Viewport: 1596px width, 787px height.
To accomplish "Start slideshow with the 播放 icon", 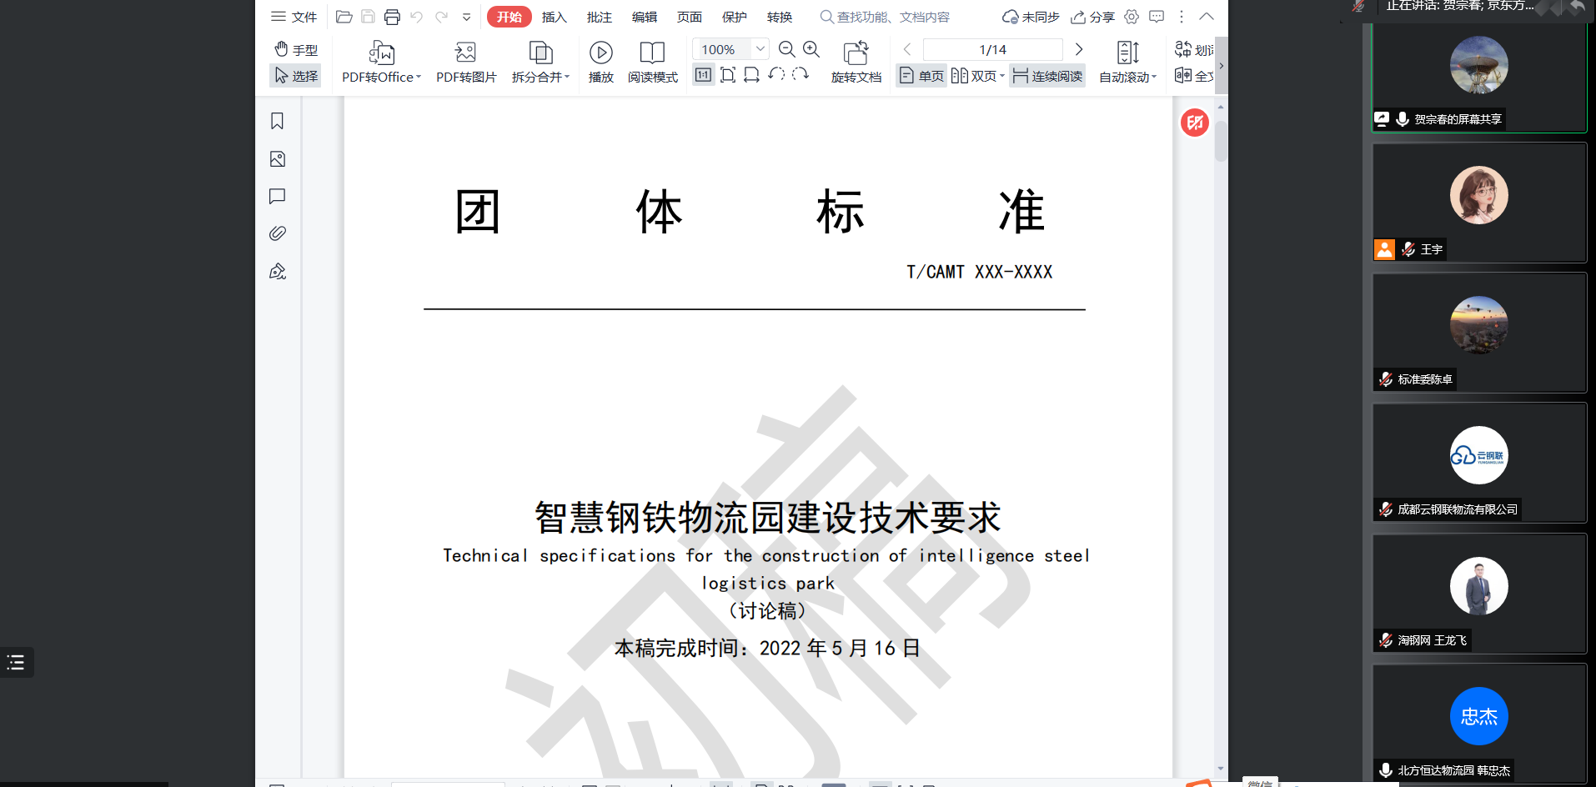I will tap(600, 53).
